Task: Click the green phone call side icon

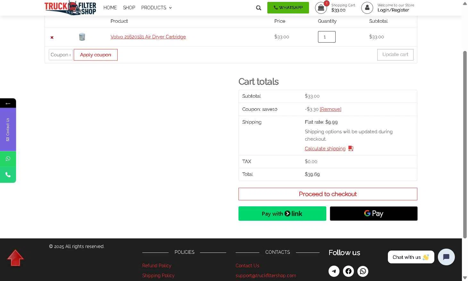Action: tap(8, 175)
